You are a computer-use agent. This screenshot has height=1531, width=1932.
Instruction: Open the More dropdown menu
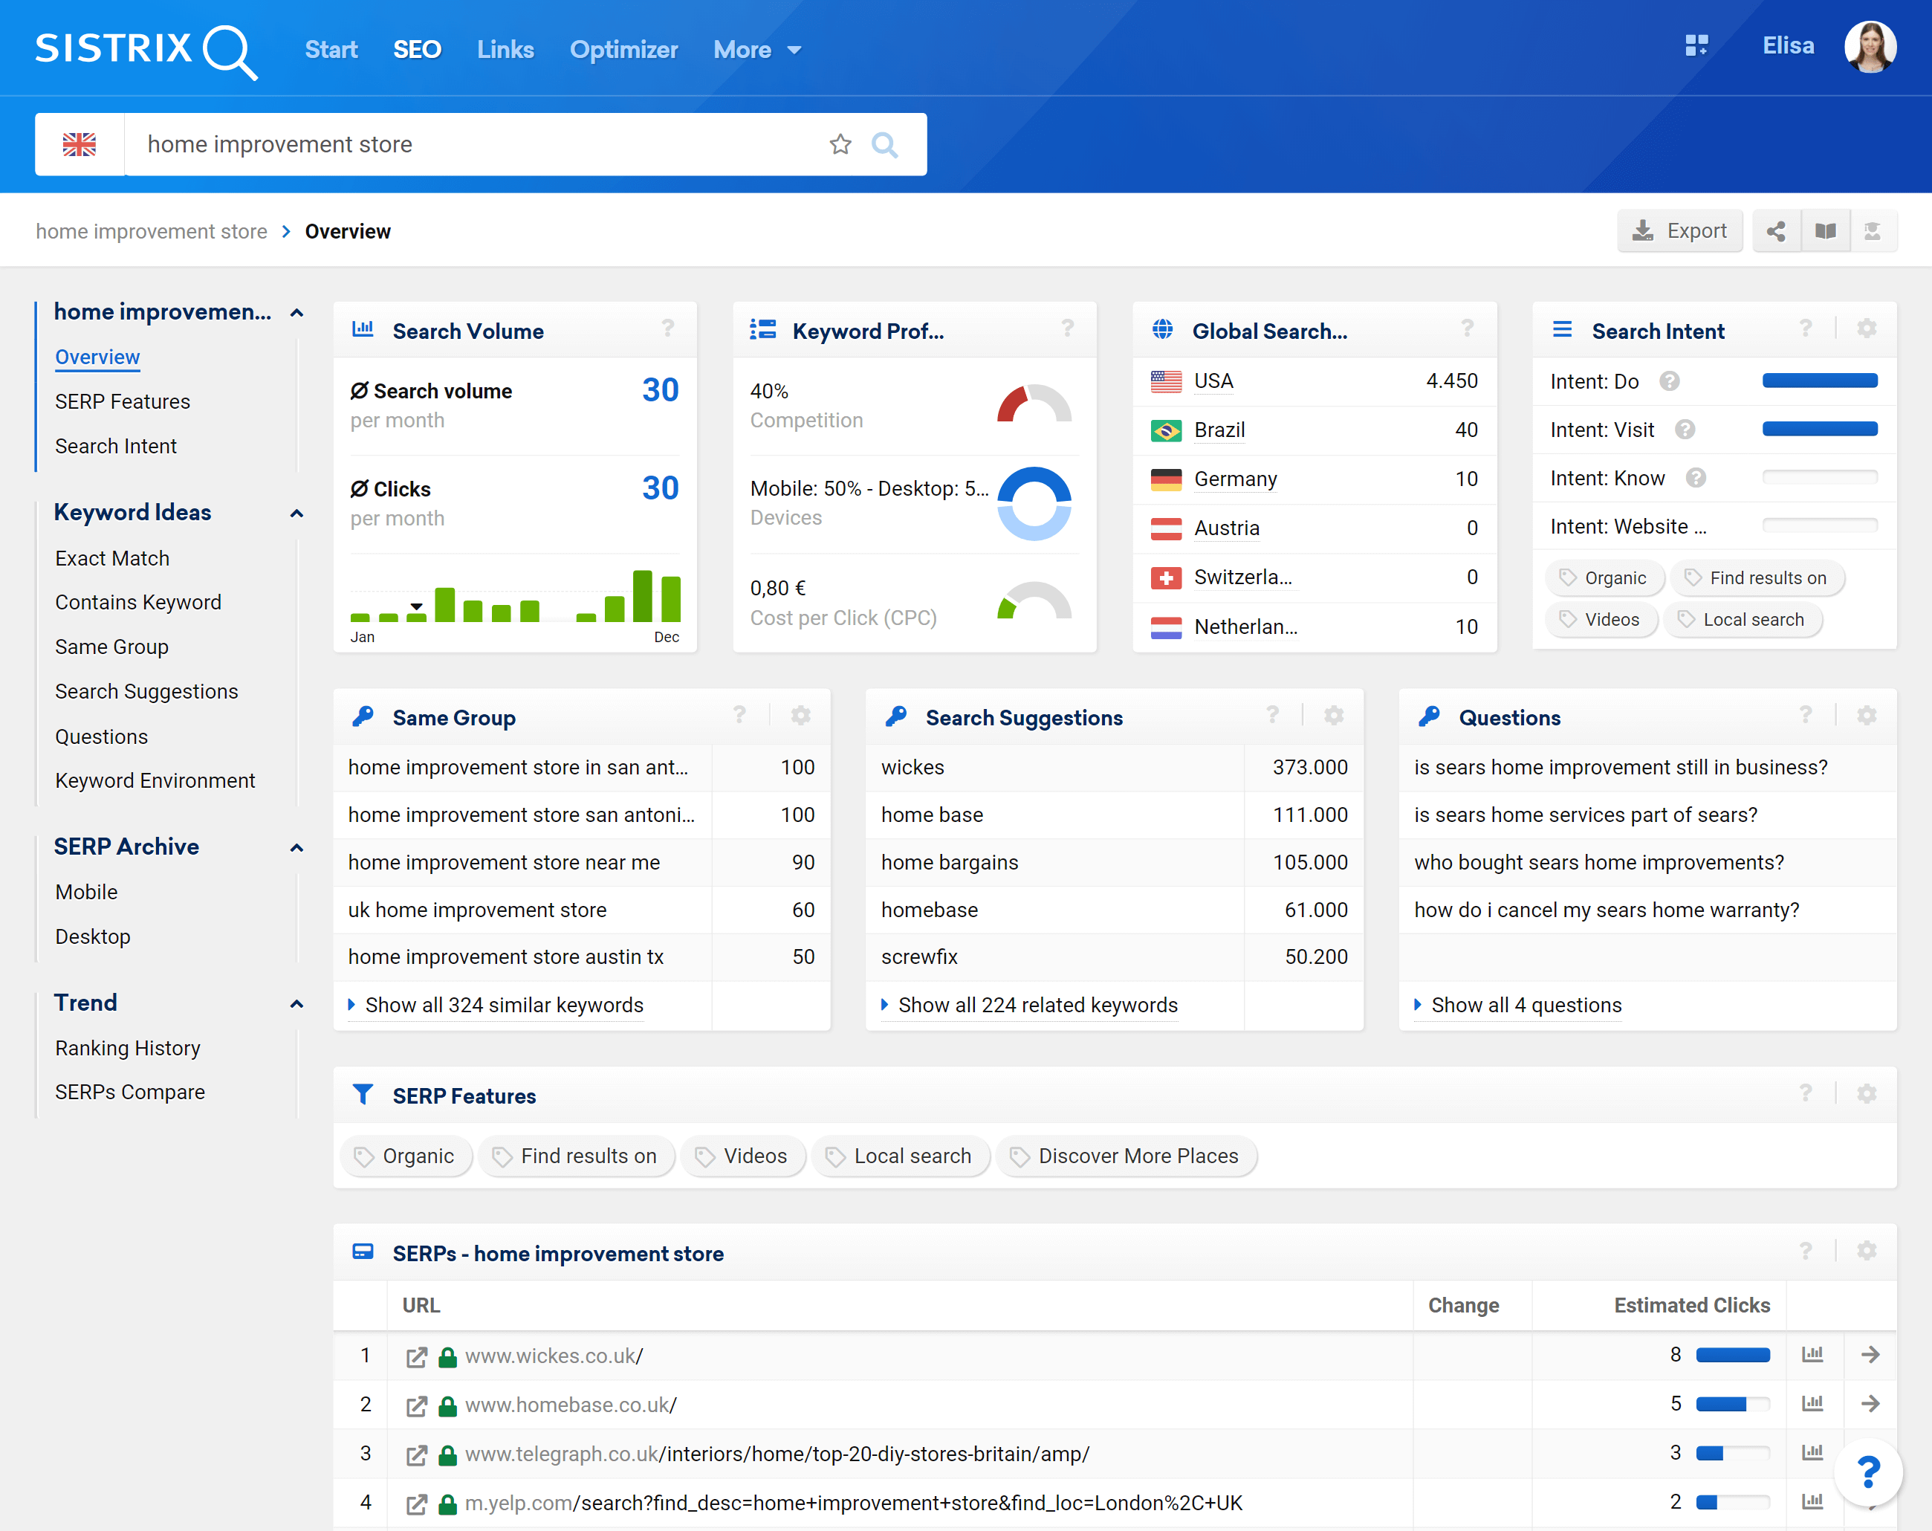point(757,49)
